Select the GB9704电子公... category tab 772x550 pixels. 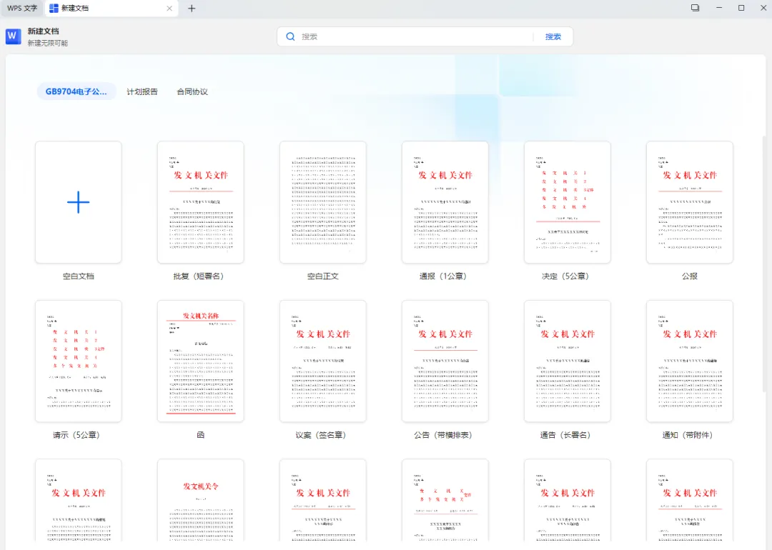pyautogui.click(x=76, y=91)
